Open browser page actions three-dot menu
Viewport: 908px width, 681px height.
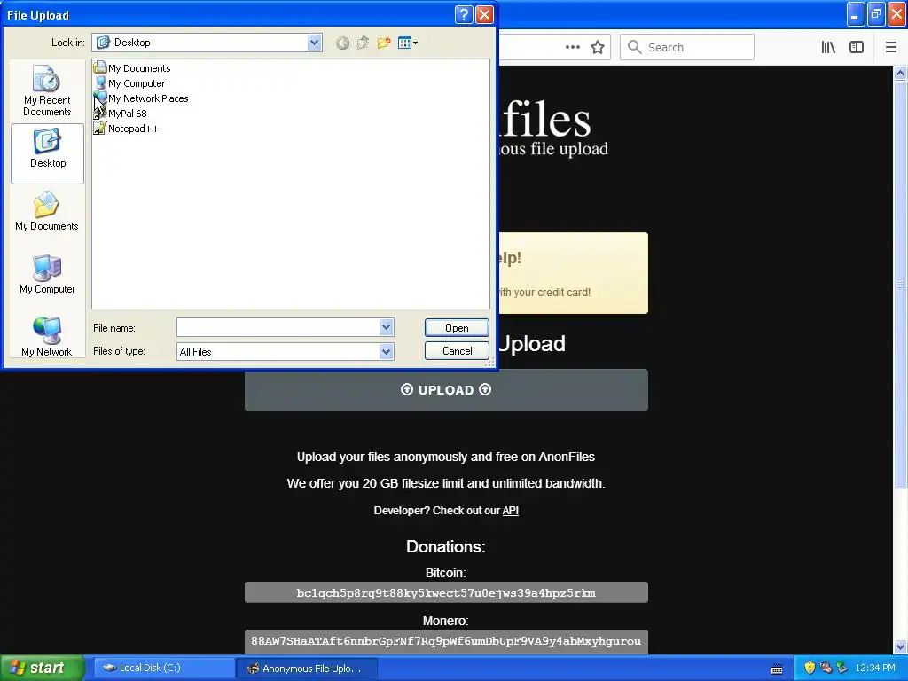pos(572,47)
